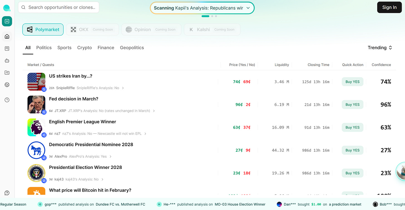The image size is (405, 210).
Task: Switch to the Finance tab
Action: 106,48
